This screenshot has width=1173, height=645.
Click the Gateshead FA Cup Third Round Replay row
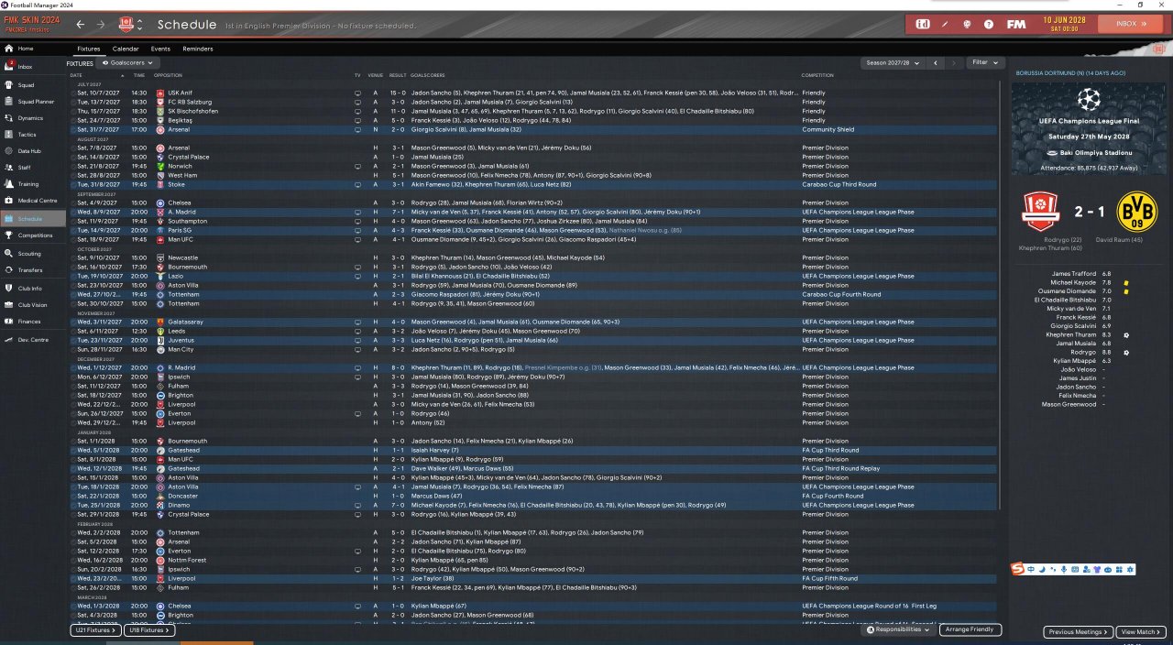pyautogui.click(x=533, y=468)
